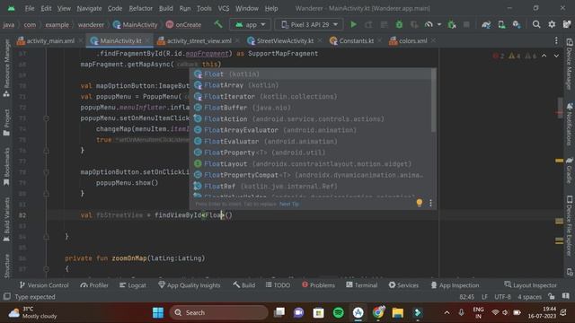Viewport: 575px width, 323px height.
Task: Open IDE settings gear icon
Action: click(x=552, y=24)
